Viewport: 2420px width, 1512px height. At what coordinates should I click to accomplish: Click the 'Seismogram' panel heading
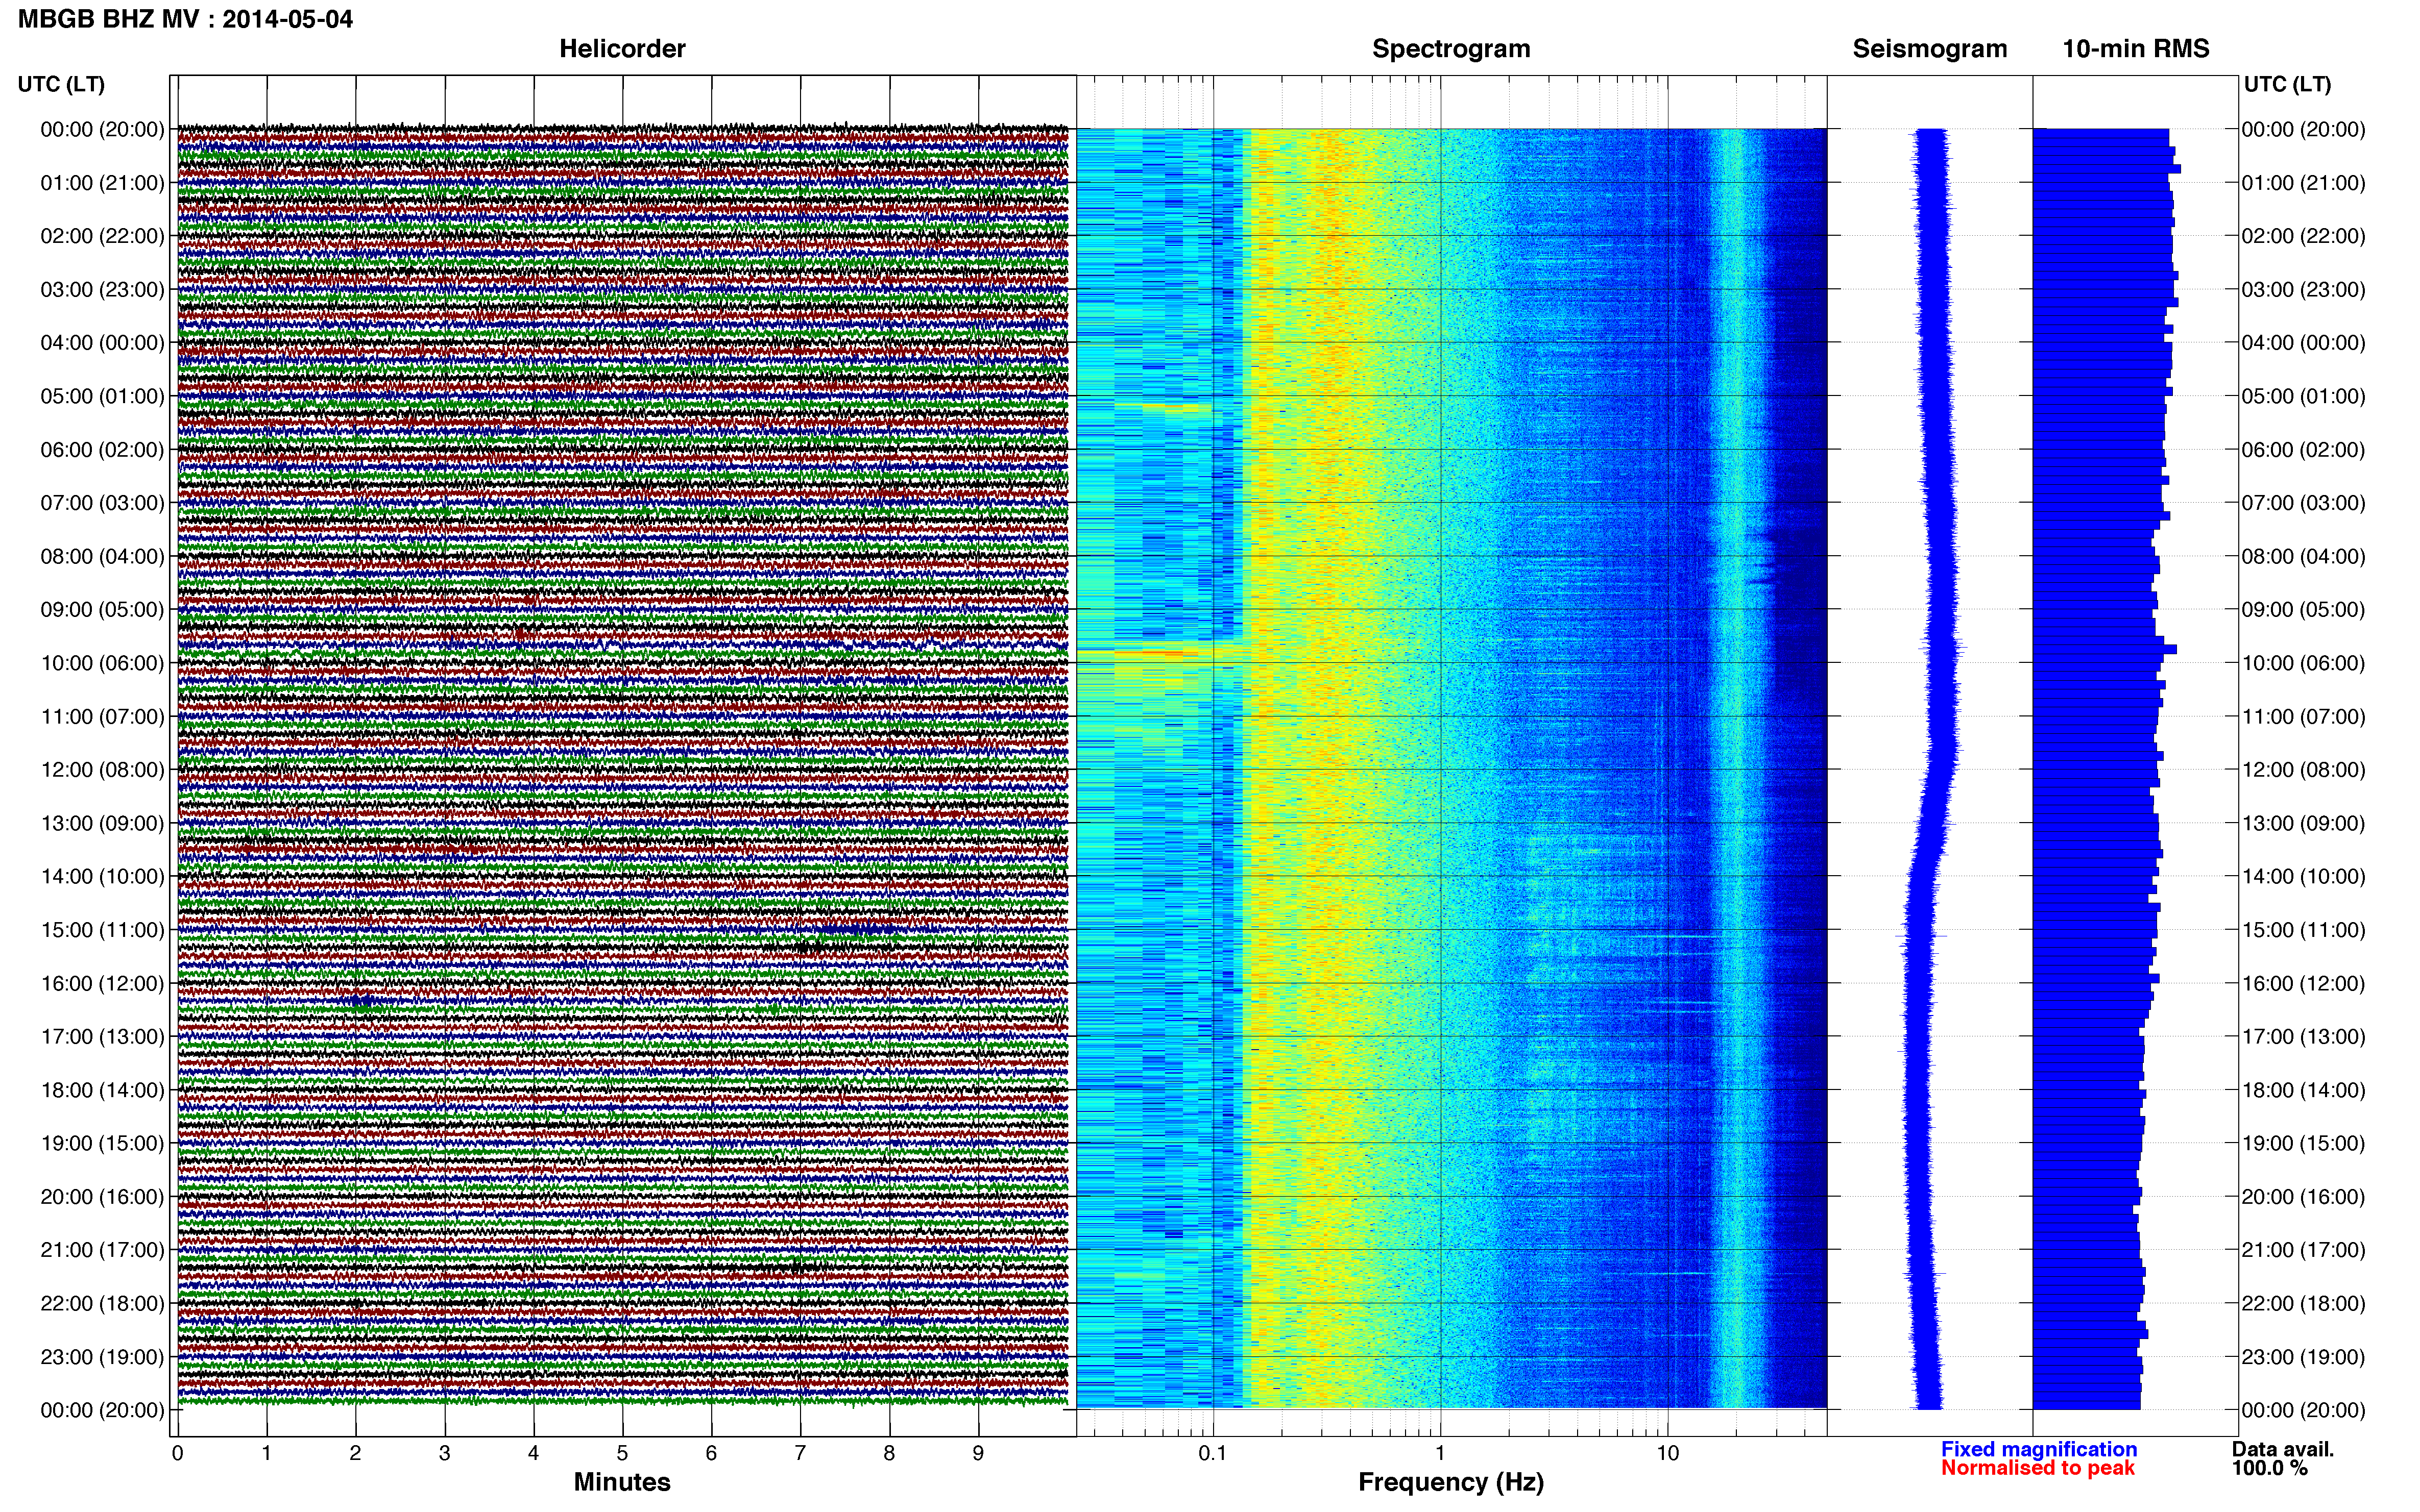click(1930, 49)
